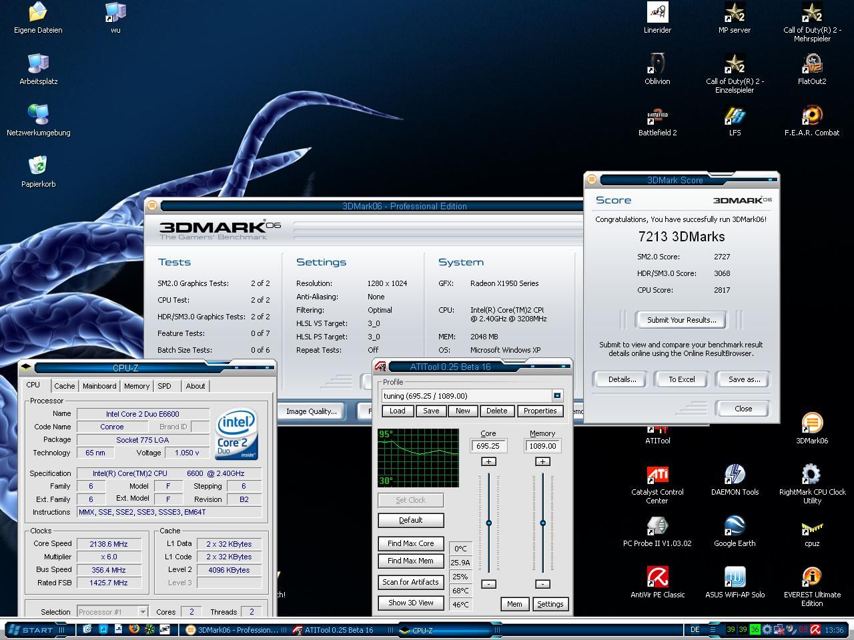Start Find Max Mem in ATITool
Viewport: 854px width, 640px height.
click(410, 561)
